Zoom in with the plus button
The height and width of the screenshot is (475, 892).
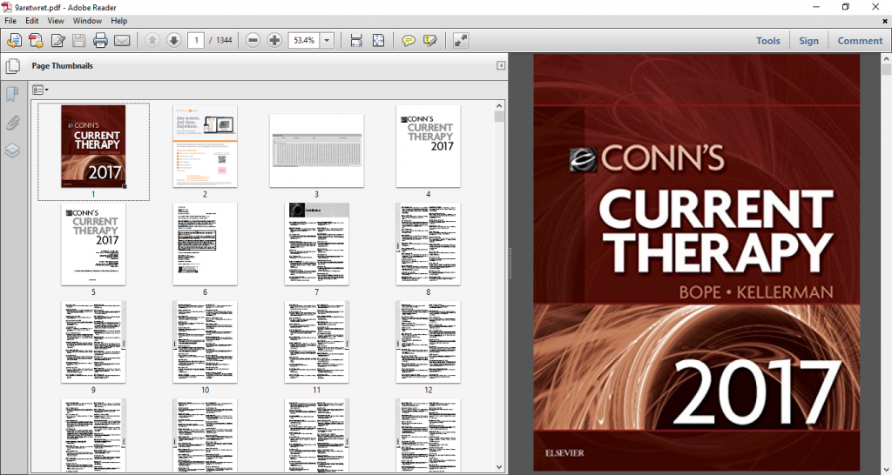[x=274, y=40]
